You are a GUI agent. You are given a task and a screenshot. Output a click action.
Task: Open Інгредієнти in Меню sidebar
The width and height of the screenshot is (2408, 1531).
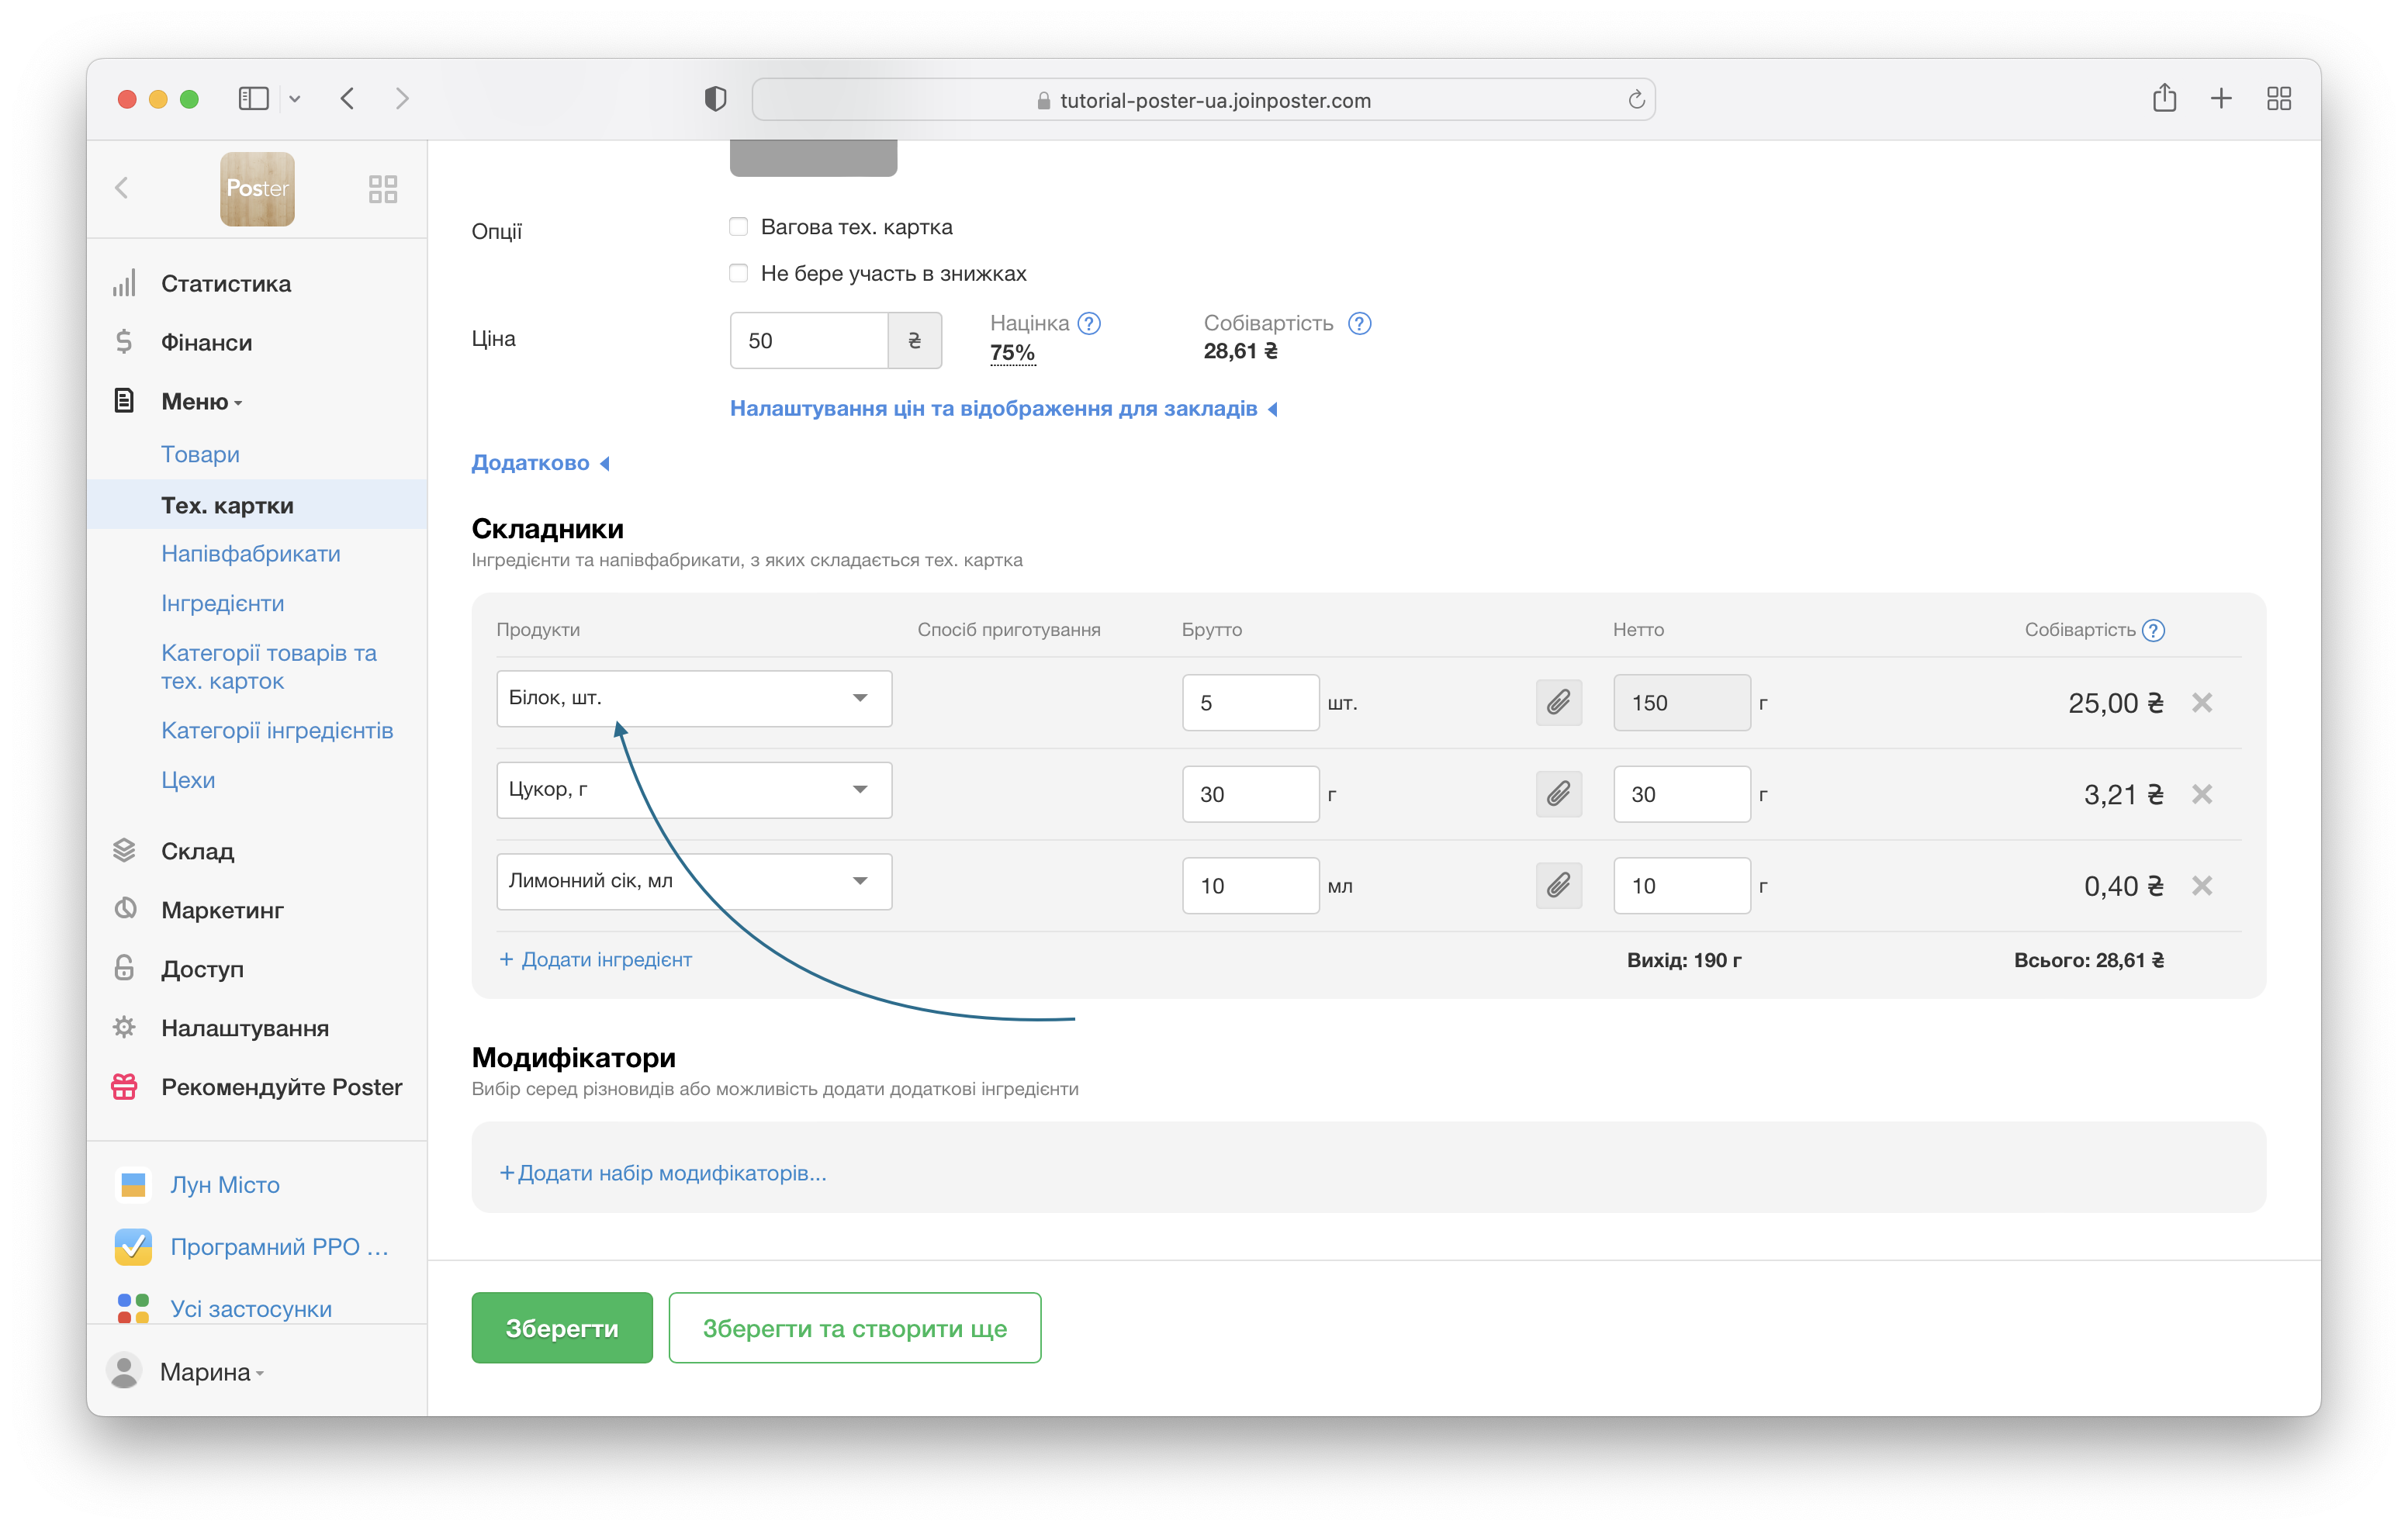pyautogui.click(x=222, y=603)
